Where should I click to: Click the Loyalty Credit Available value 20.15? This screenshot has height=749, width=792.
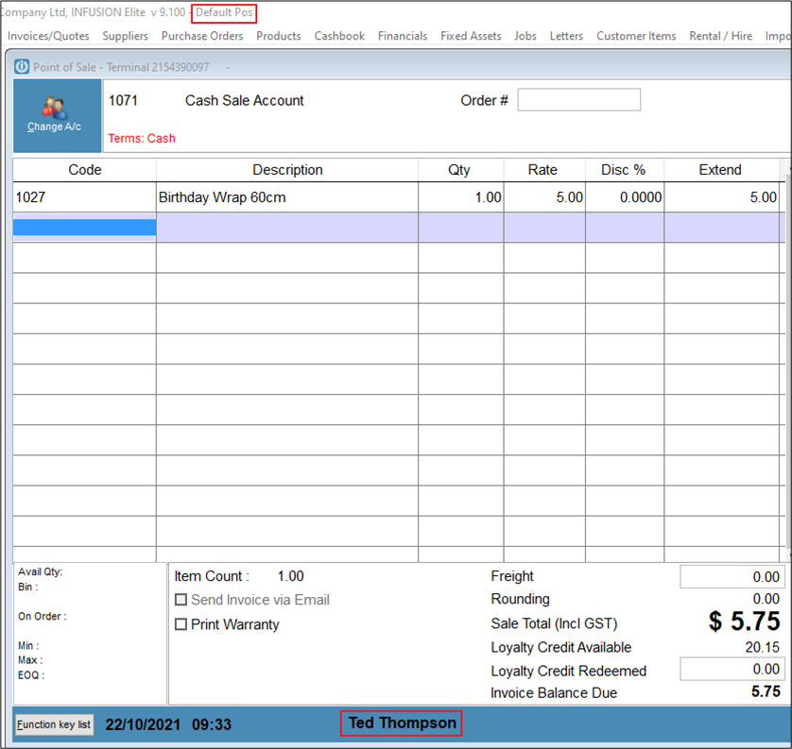point(763,647)
